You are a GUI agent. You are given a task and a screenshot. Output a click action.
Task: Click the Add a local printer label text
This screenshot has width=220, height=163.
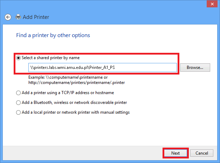76,112
